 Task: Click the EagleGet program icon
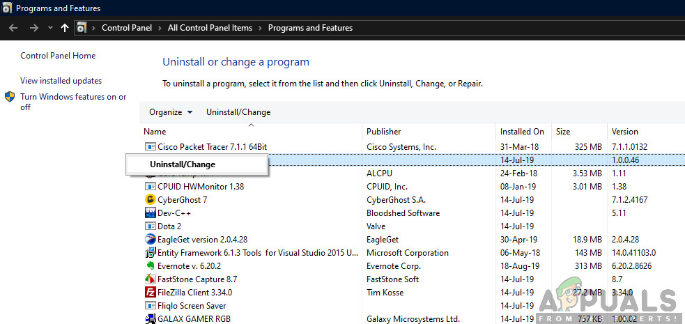point(150,240)
